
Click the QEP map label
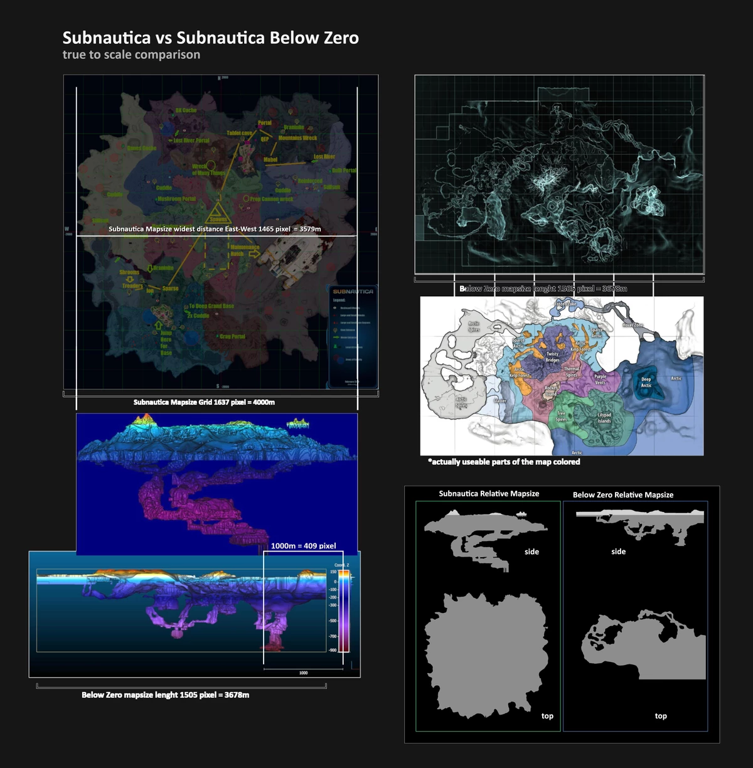click(265, 139)
